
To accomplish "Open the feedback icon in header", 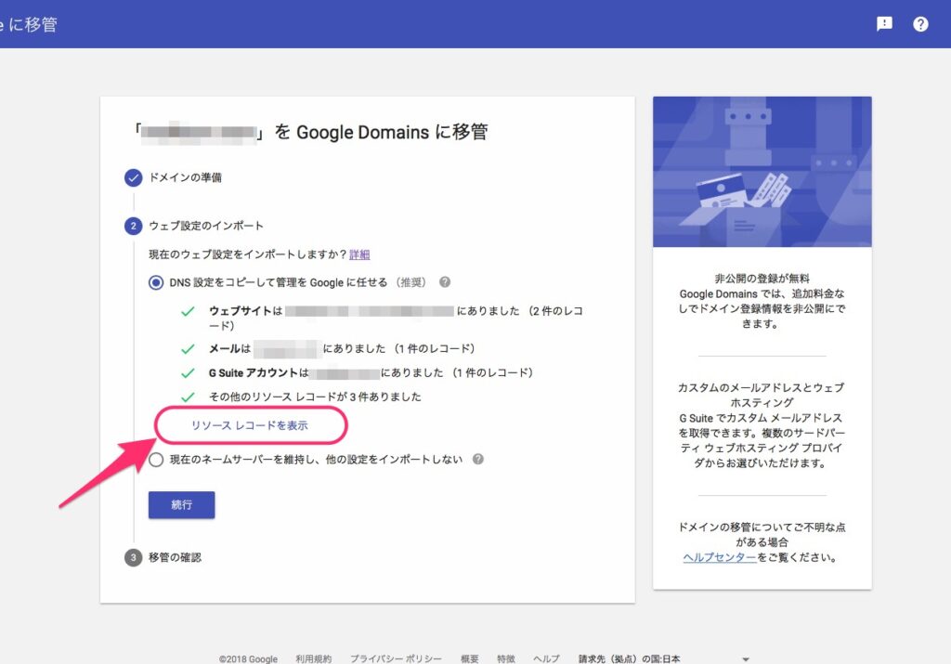I will (x=884, y=23).
